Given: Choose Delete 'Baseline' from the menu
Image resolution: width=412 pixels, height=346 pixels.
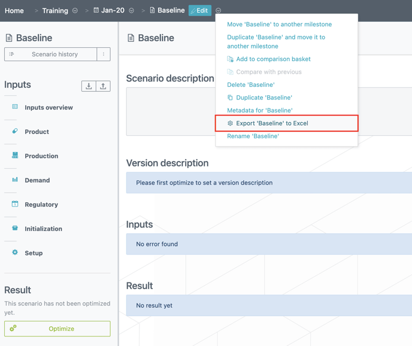Looking at the screenshot, I should [x=251, y=84].
